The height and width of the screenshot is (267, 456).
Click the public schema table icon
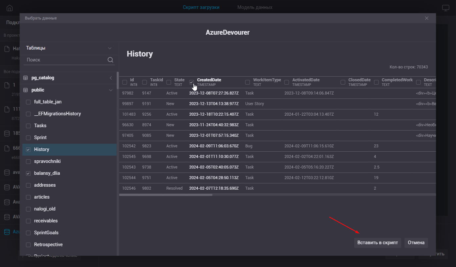click(x=25, y=90)
